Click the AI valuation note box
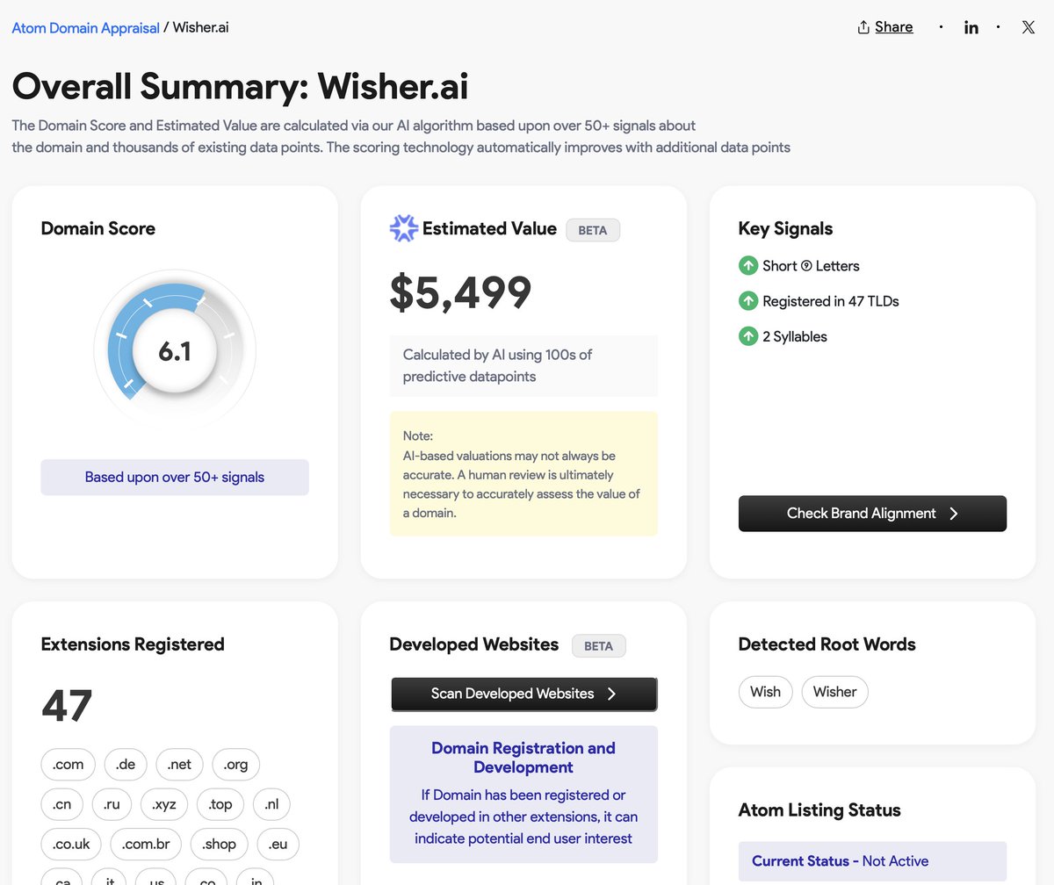Screen dimensions: 1054x885 point(523,474)
